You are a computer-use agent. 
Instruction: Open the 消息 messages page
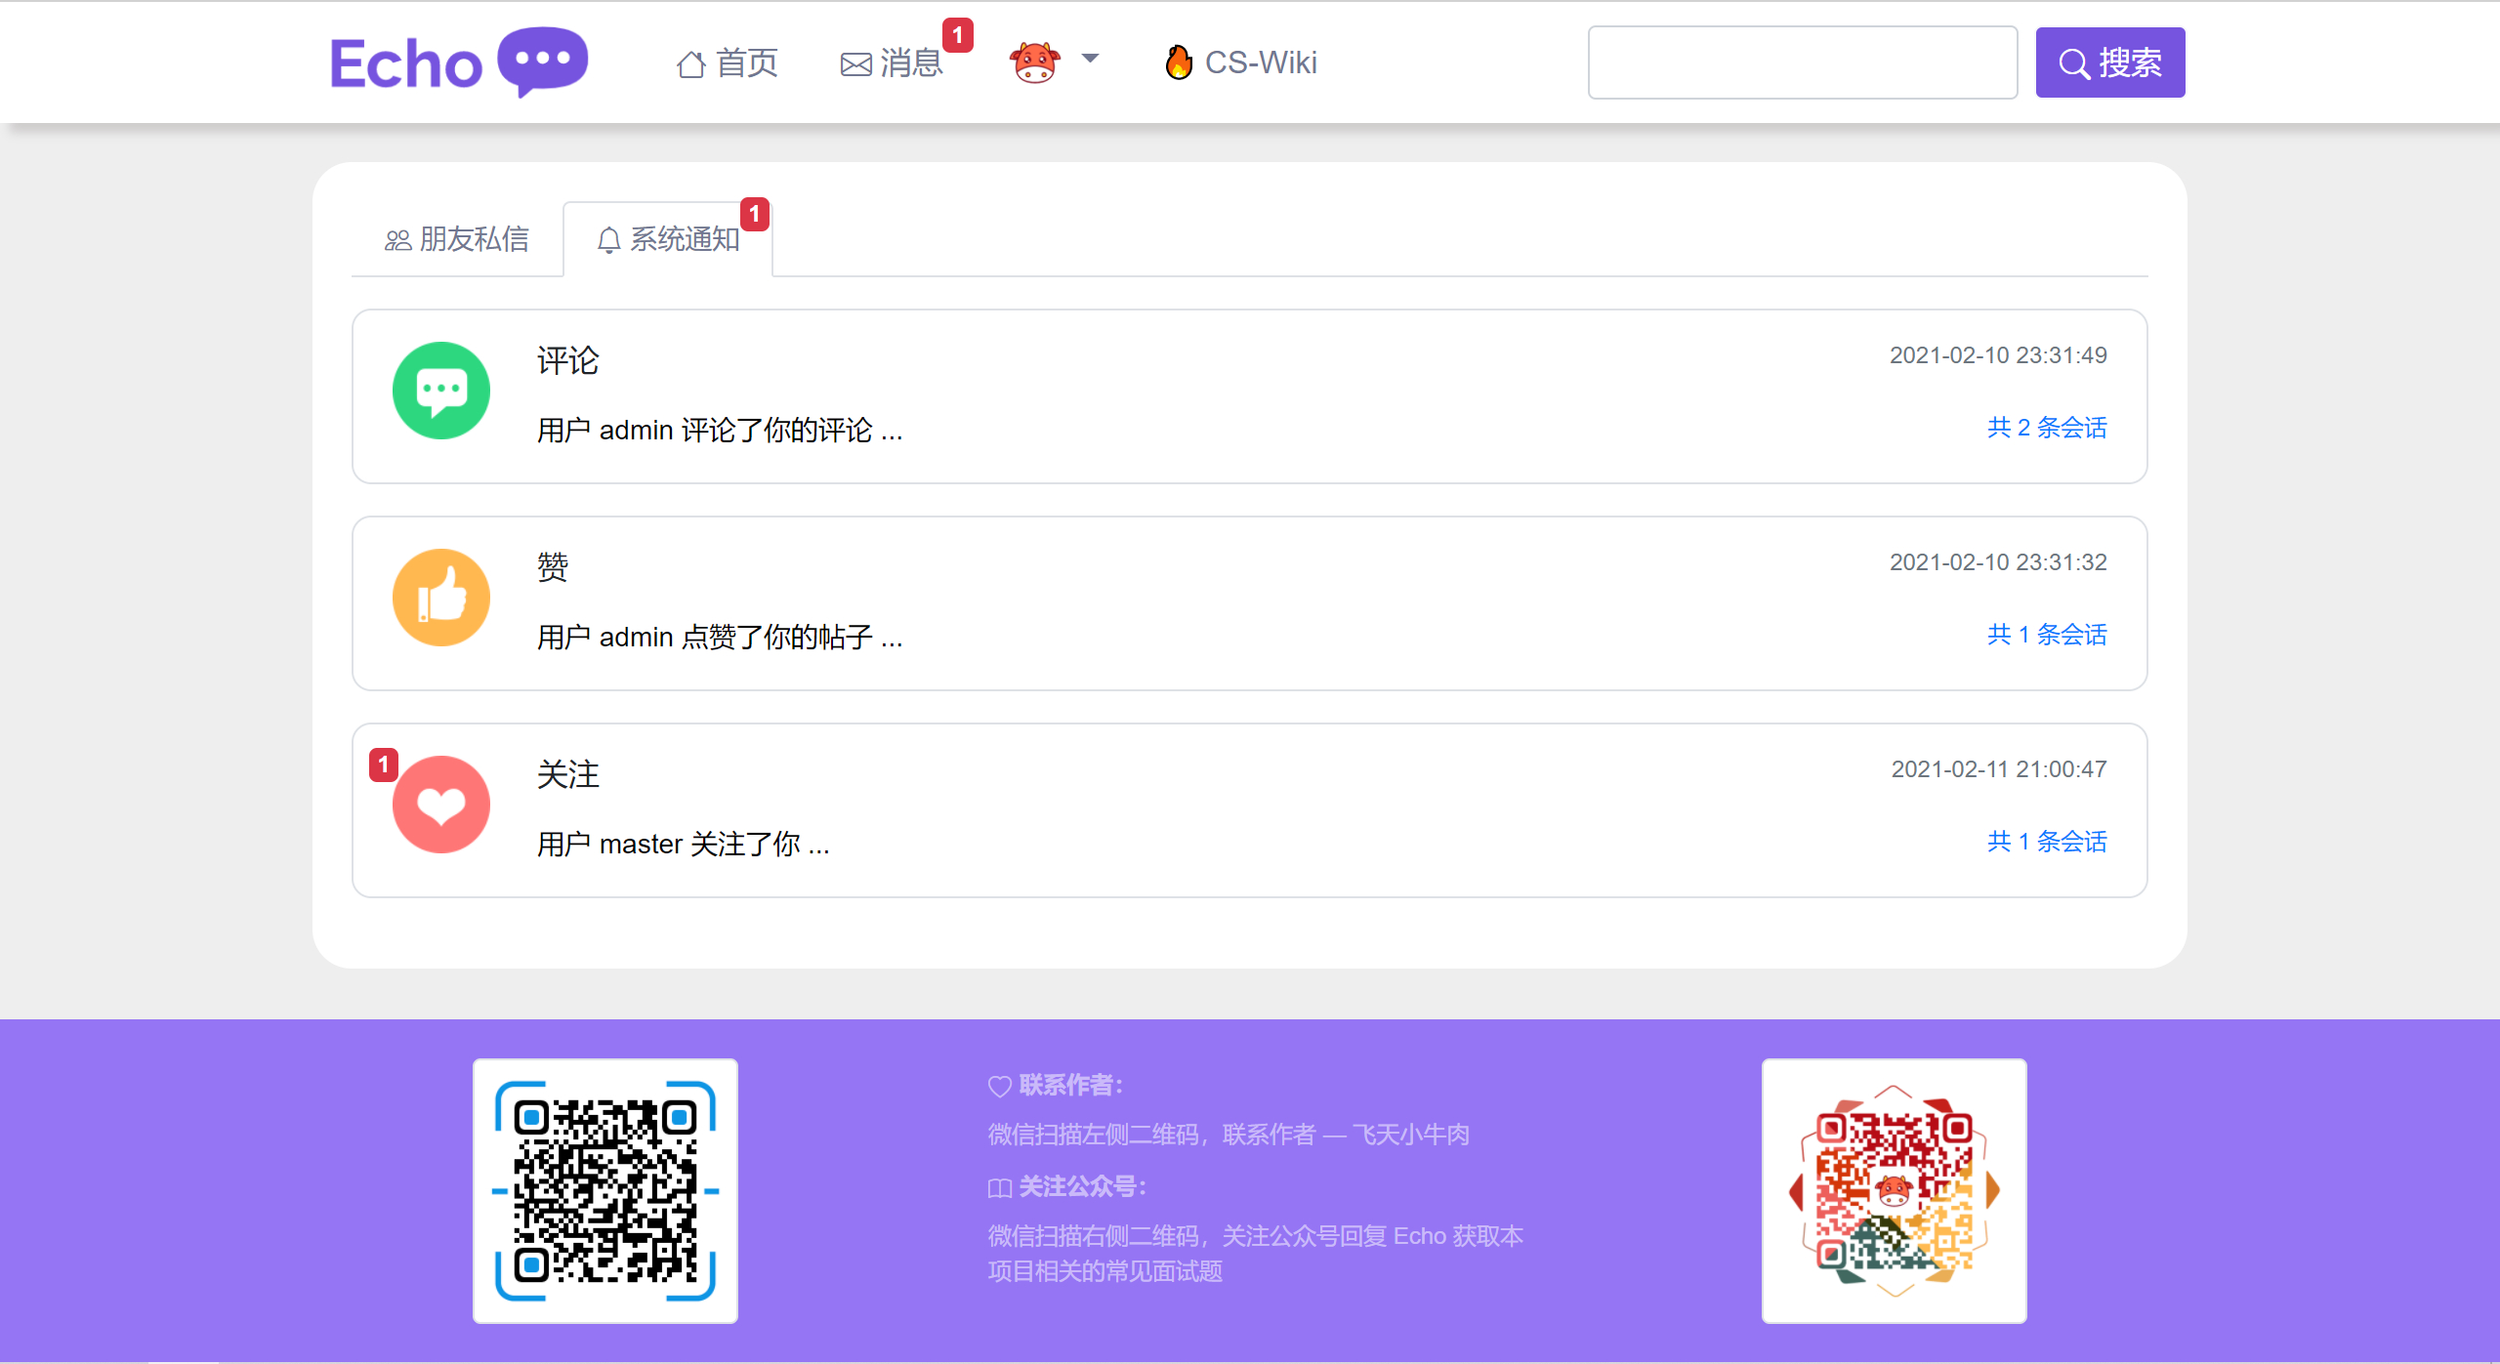pos(892,63)
